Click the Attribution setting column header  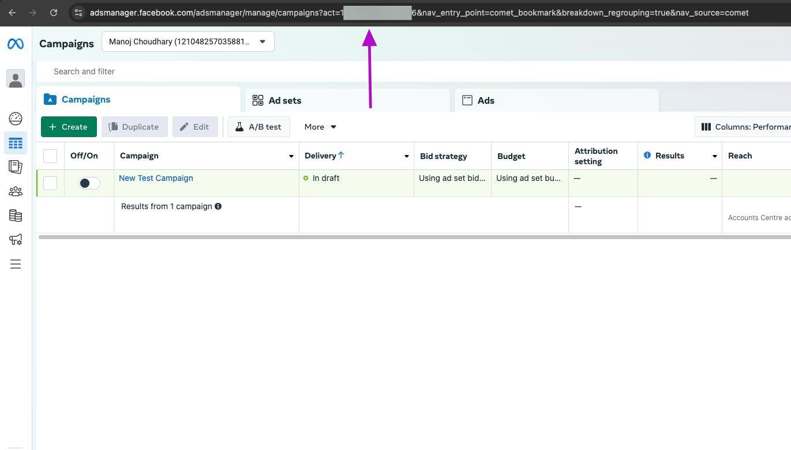coord(596,156)
